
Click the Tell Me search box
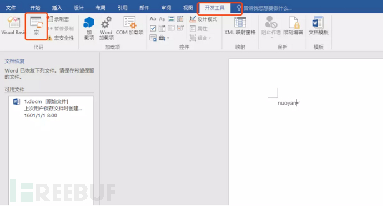tap(268, 8)
